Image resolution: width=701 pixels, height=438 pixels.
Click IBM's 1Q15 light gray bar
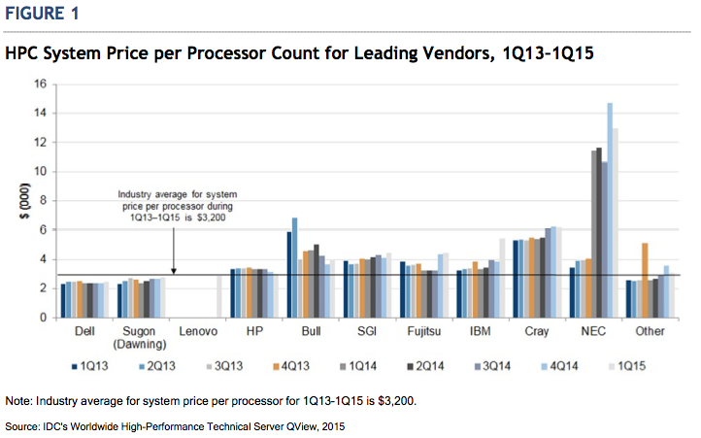coord(502,279)
